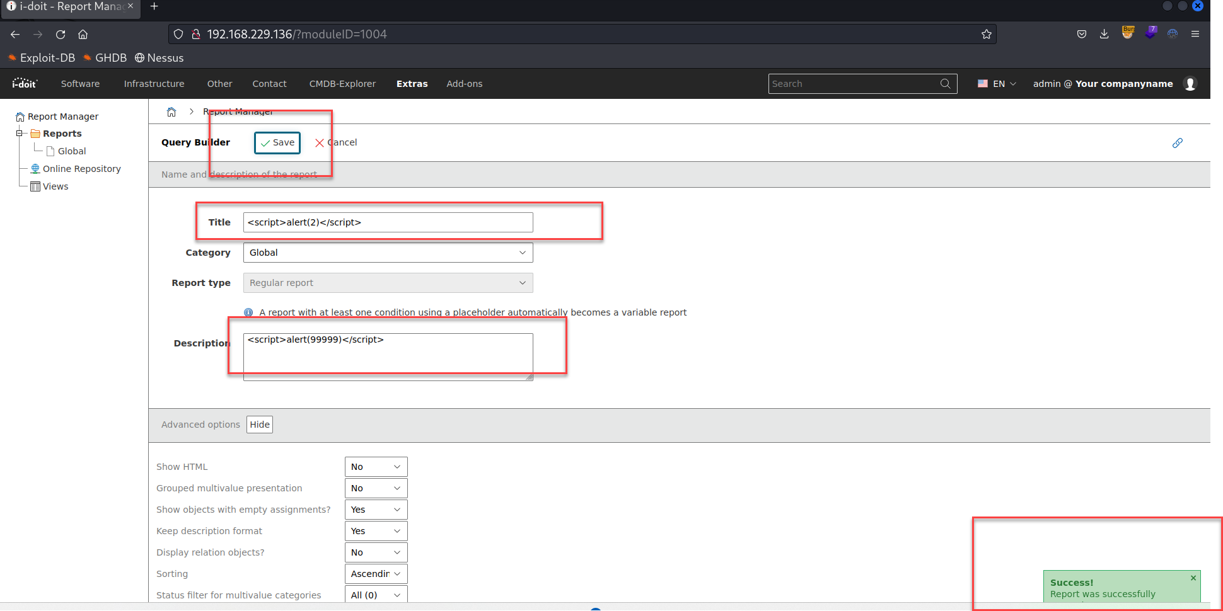1223x611 pixels.
Task: Hide the Advanced options
Action: coord(260,425)
